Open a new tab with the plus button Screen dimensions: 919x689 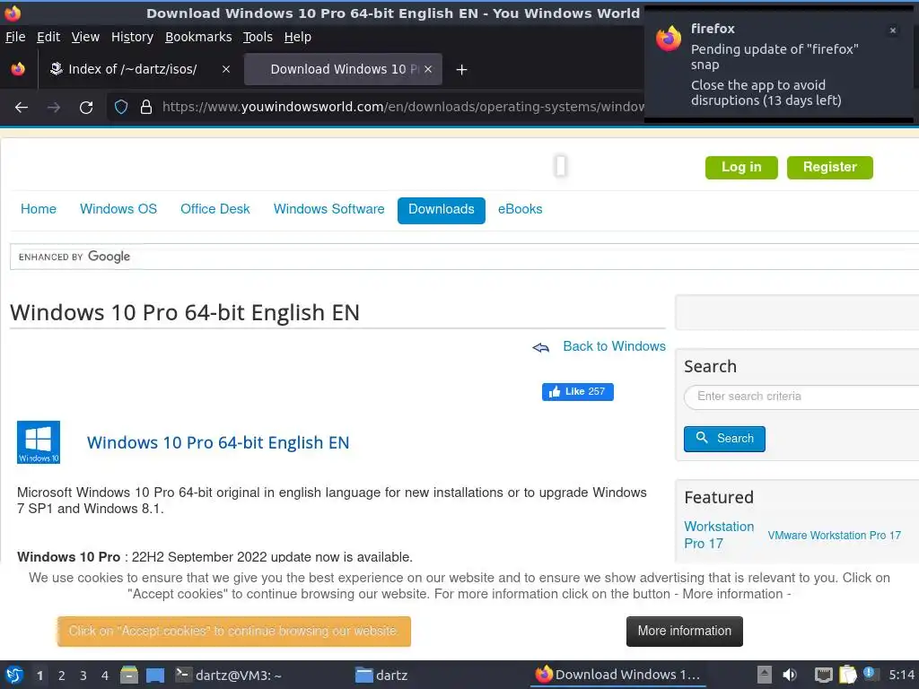(x=462, y=70)
